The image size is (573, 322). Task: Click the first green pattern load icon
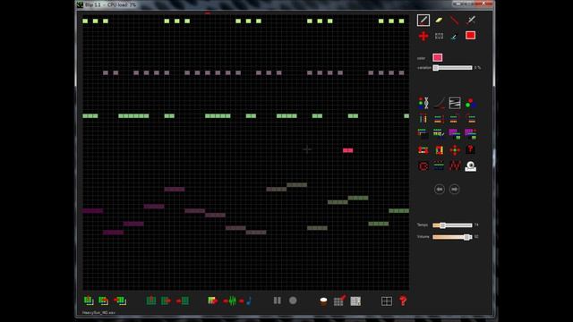pos(89,301)
